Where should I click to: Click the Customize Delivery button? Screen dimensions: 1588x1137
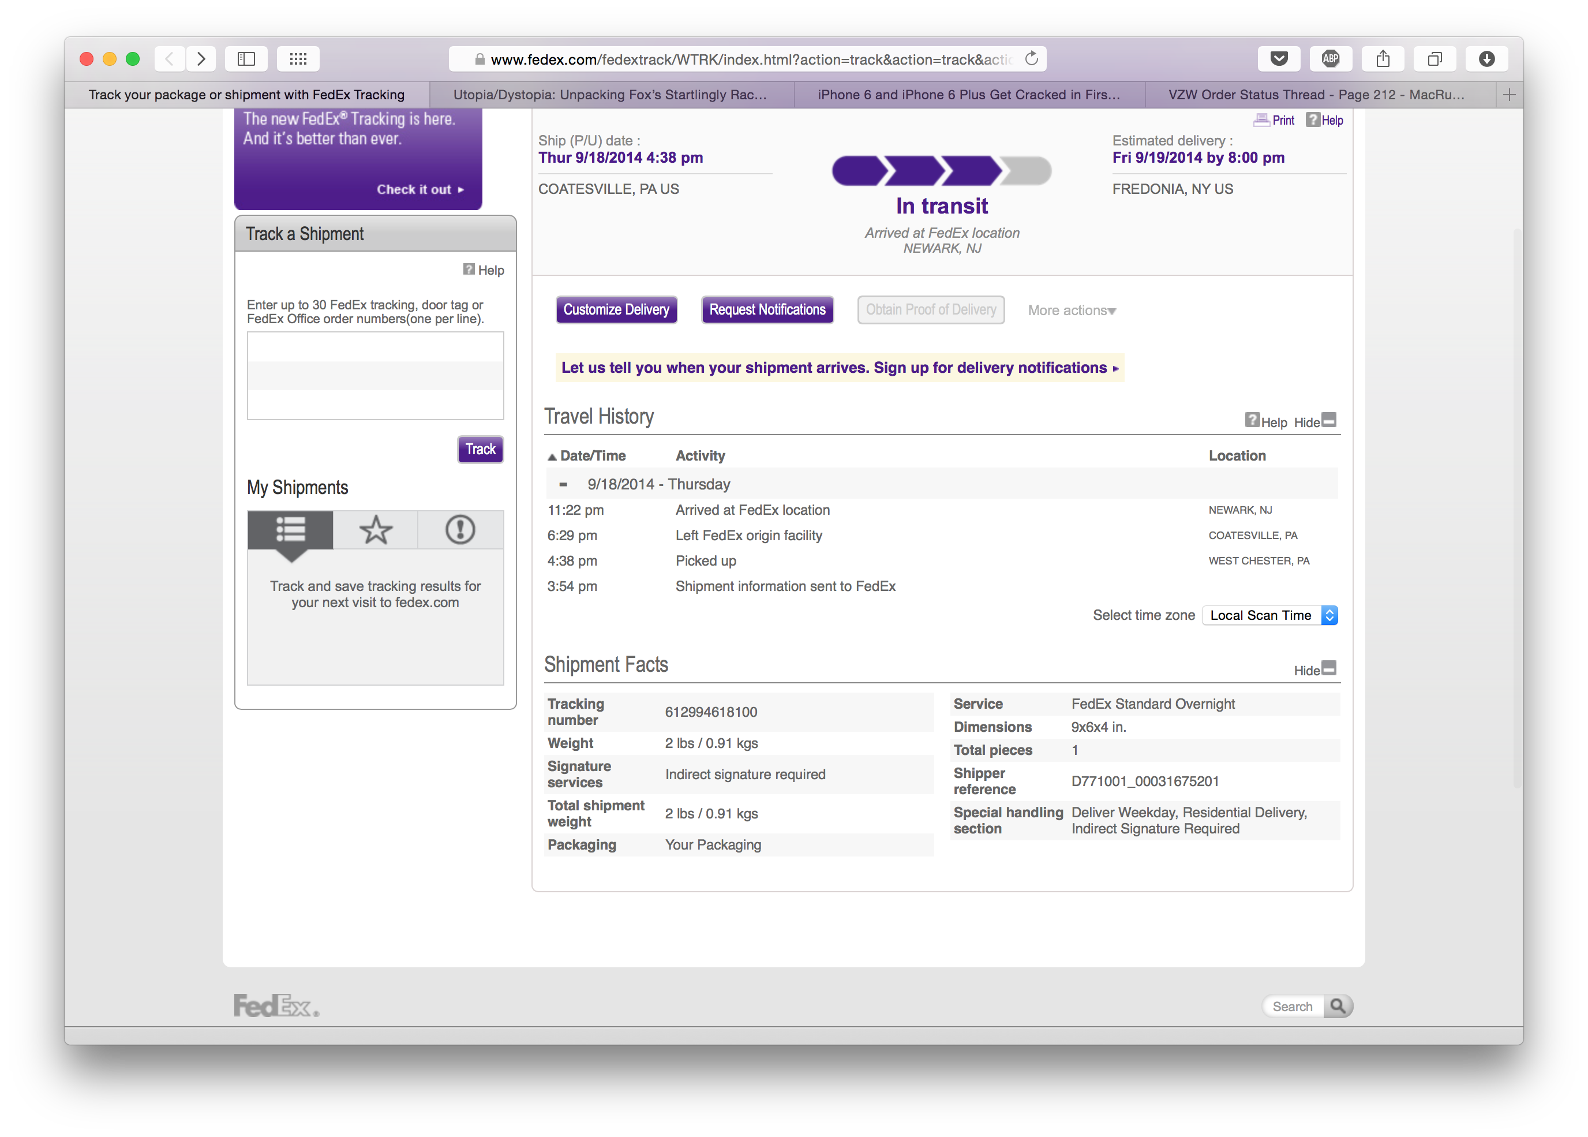tap(616, 309)
